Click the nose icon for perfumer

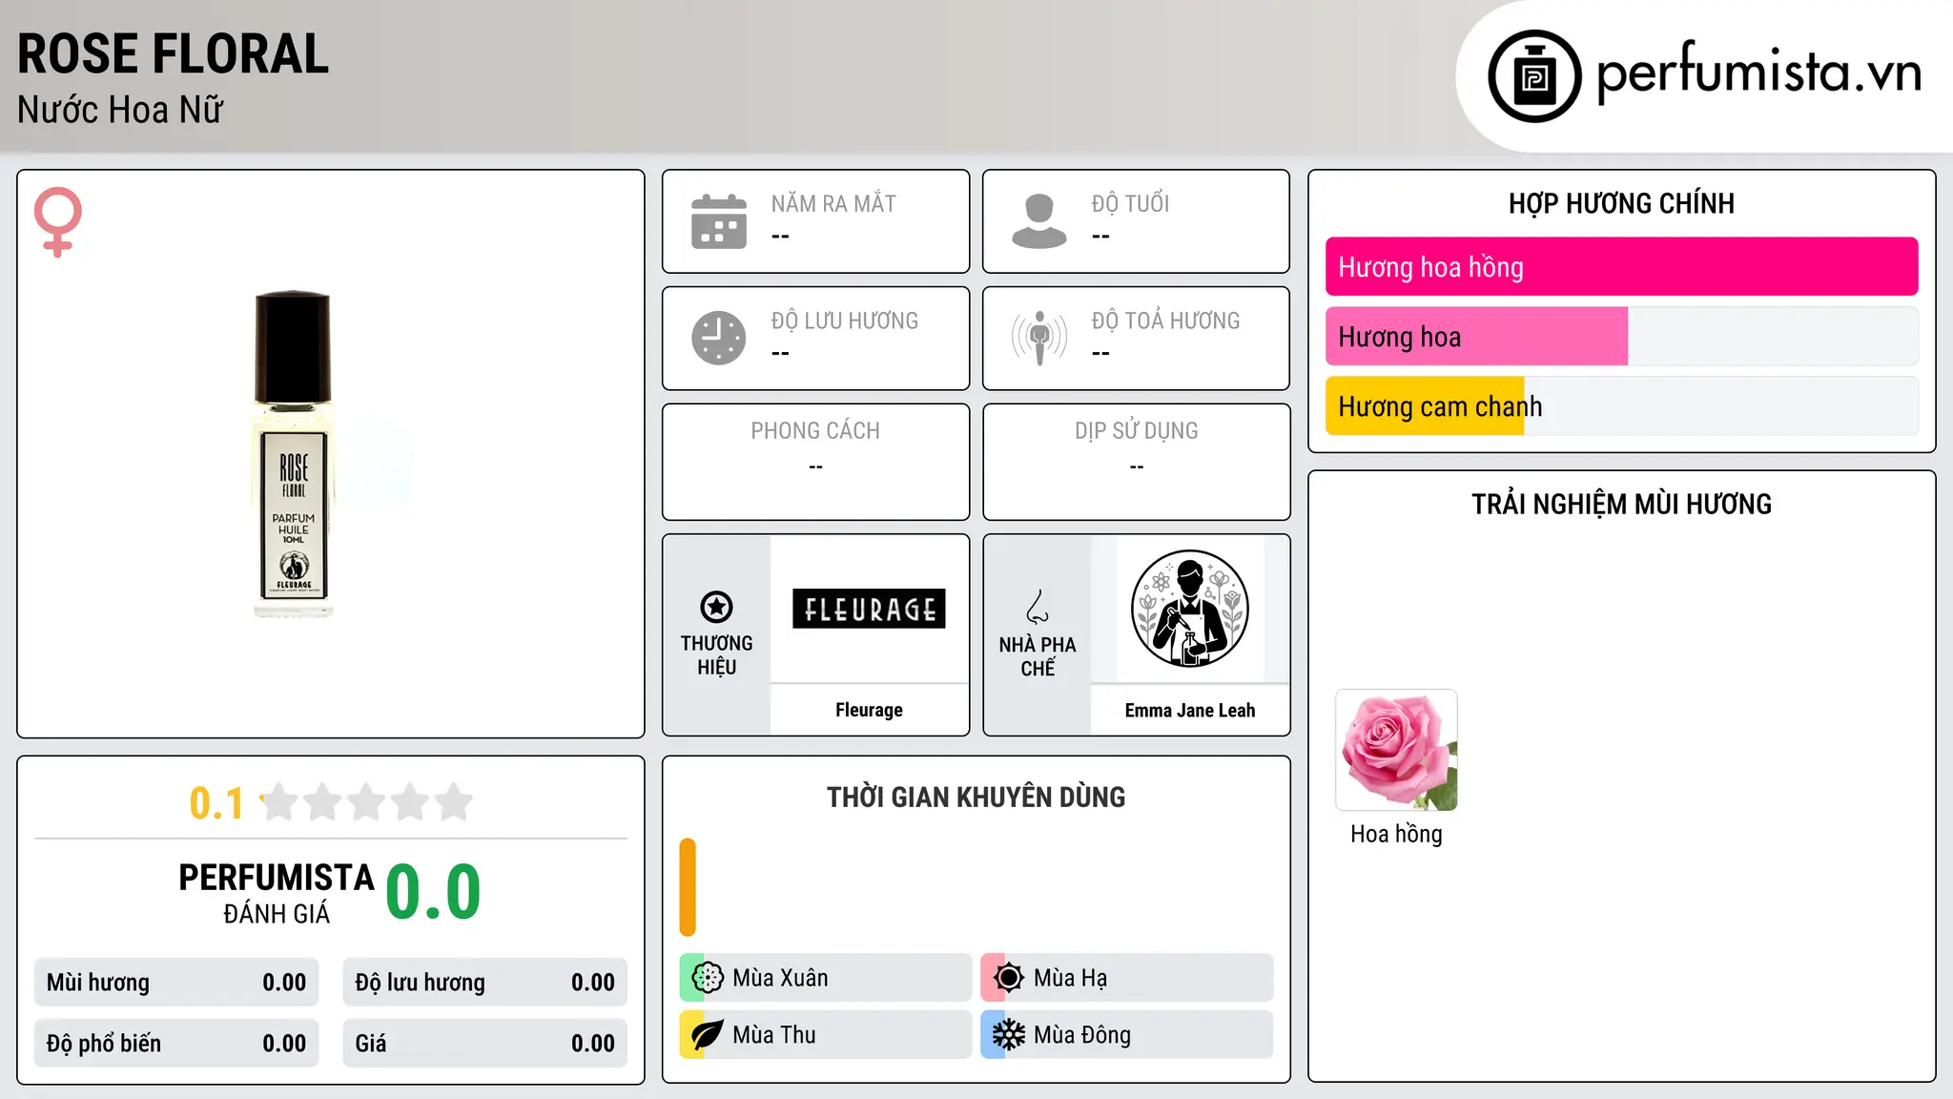click(1038, 607)
